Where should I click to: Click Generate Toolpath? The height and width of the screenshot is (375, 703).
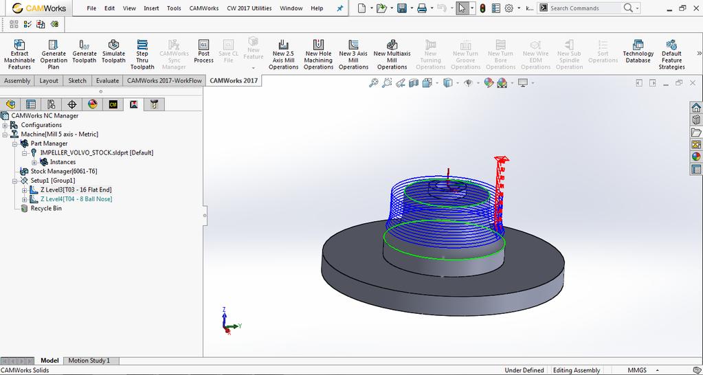point(85,51)
